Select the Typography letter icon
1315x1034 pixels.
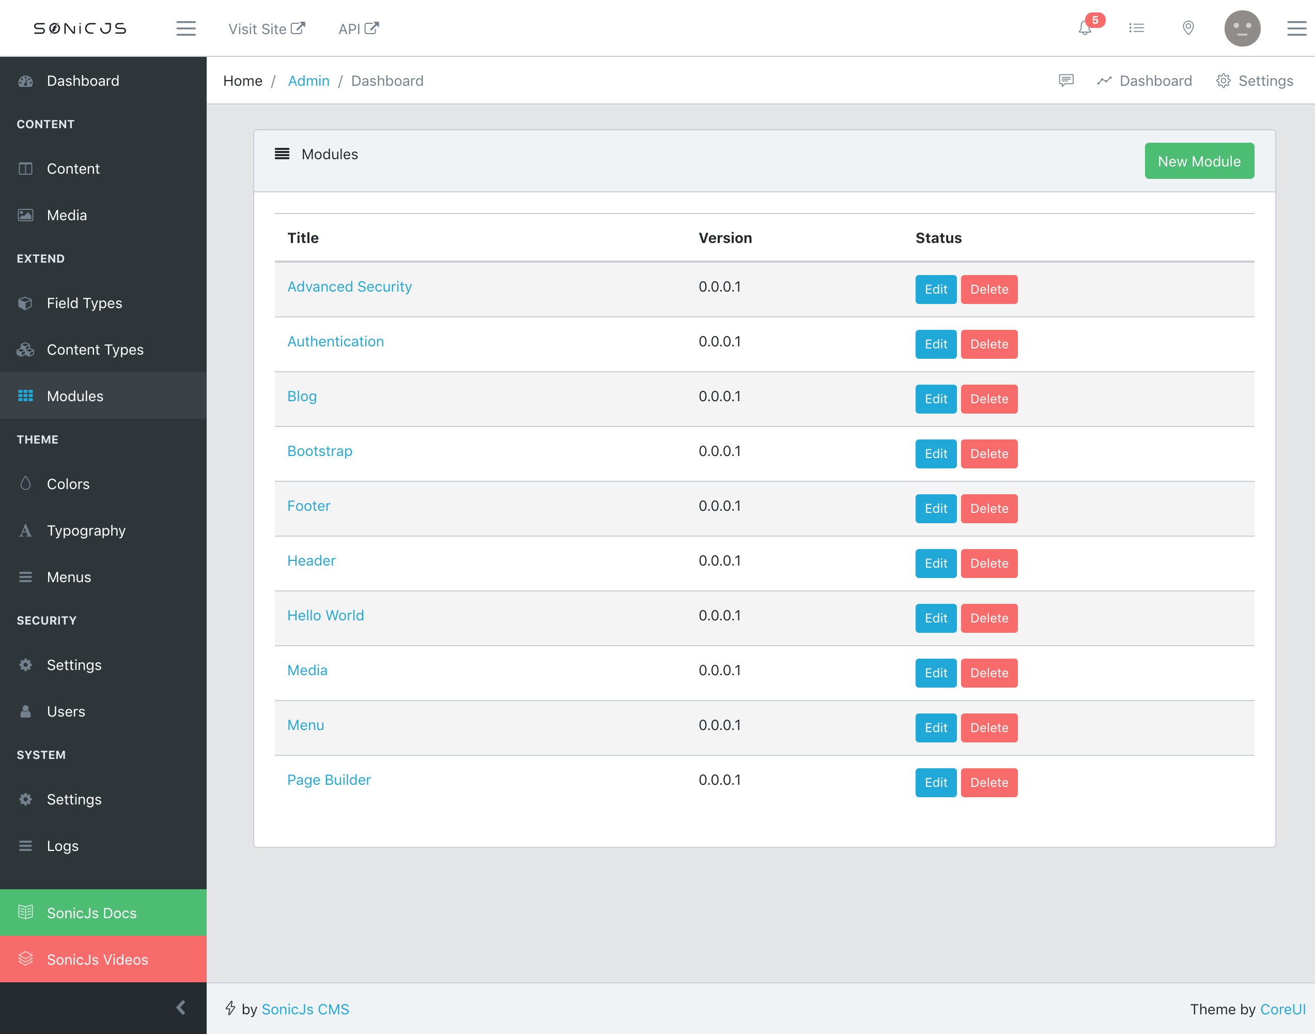coord(26,531)
